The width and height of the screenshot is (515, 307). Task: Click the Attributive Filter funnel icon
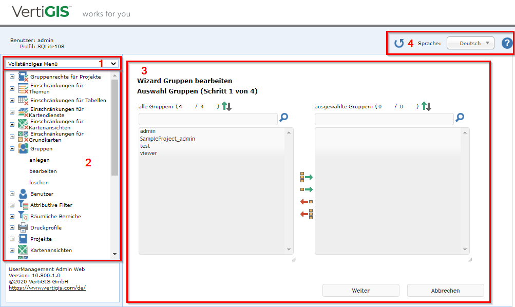[x=23, y=205]
